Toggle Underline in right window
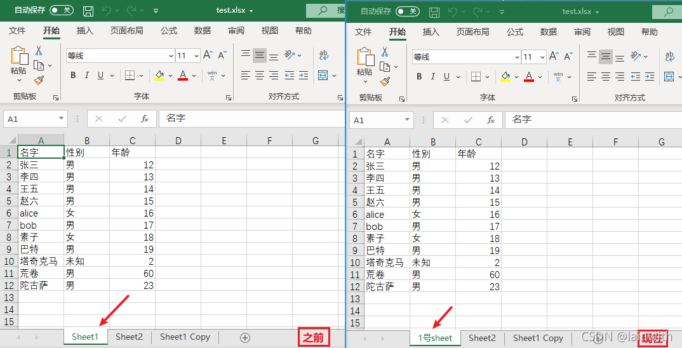682x348 pixels. point(446,77)
